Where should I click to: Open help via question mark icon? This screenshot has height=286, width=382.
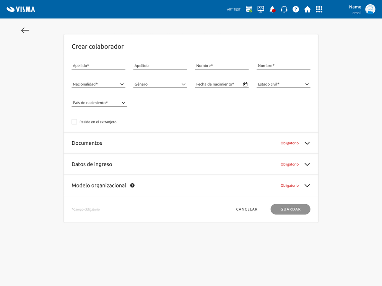[296, 9]
